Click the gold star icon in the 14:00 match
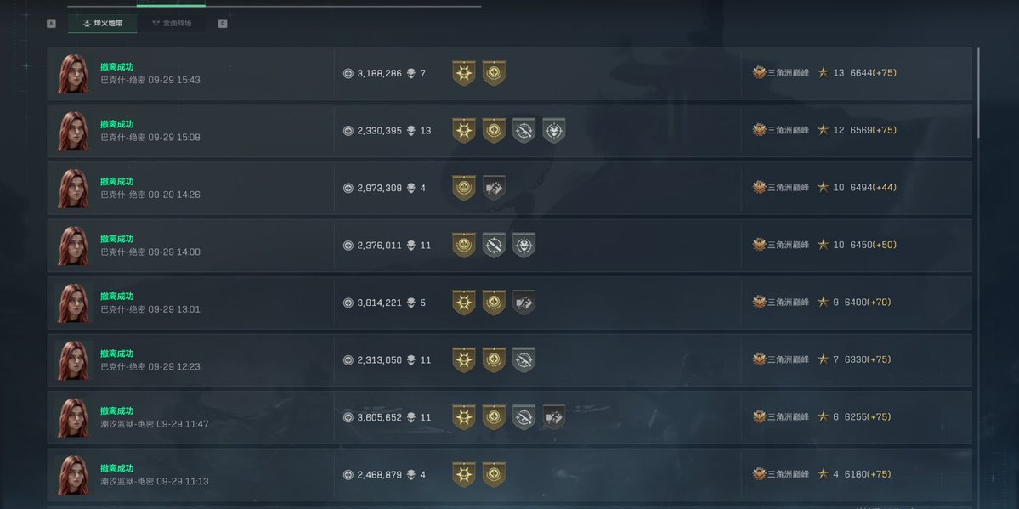Image resolution: width=1019 pixels, height=509 pixels. point(823,245)
